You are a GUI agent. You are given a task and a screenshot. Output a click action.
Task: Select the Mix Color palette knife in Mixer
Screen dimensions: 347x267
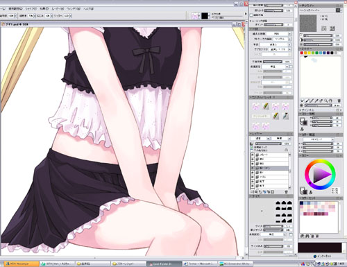click(312, 101)
